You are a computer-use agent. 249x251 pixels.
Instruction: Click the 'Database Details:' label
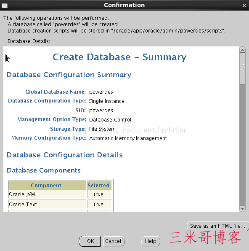[29, 41]
